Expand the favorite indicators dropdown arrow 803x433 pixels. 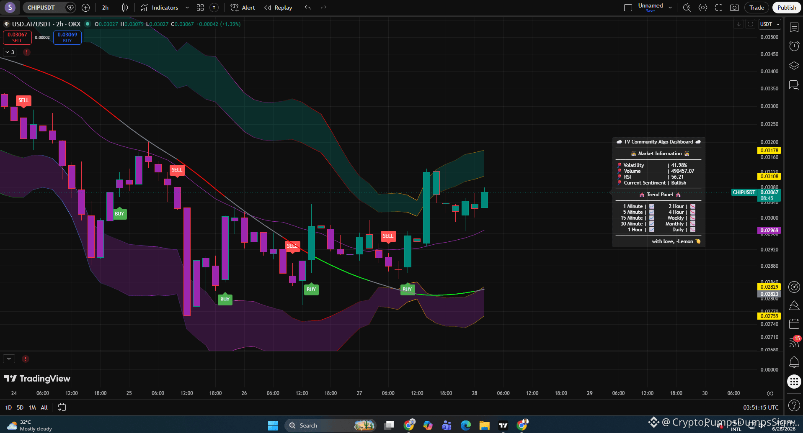(187, 8)
